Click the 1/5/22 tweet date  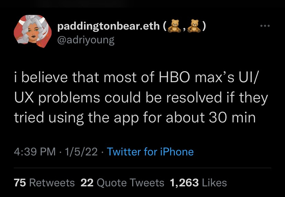(81, 152)
